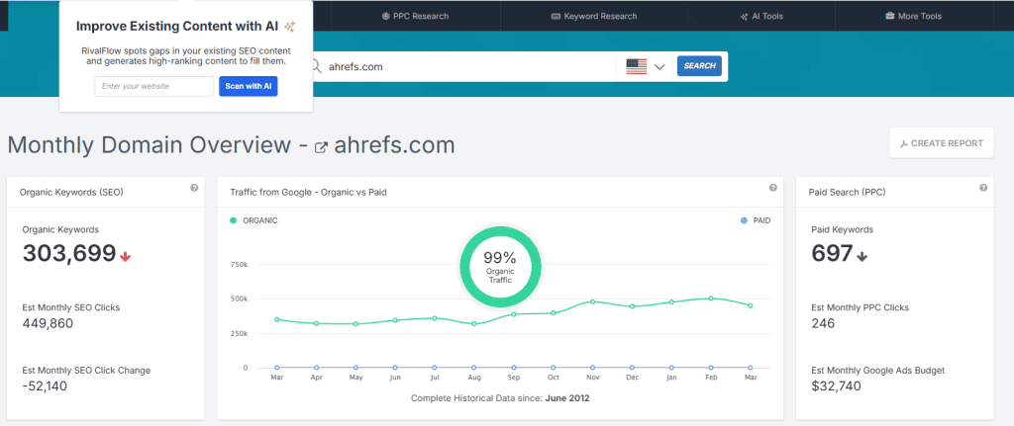Click the -52,140 click change value

45,386
